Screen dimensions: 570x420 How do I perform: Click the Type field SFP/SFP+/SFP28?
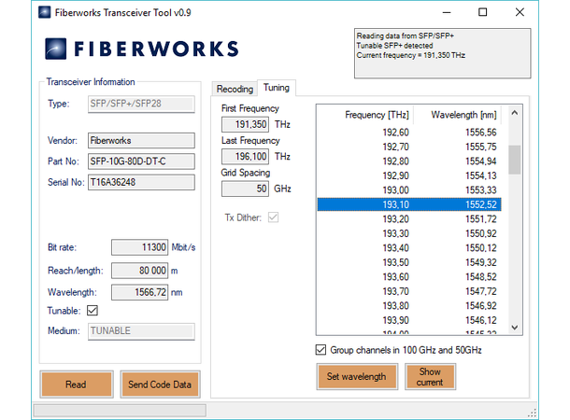click(141, 105)
